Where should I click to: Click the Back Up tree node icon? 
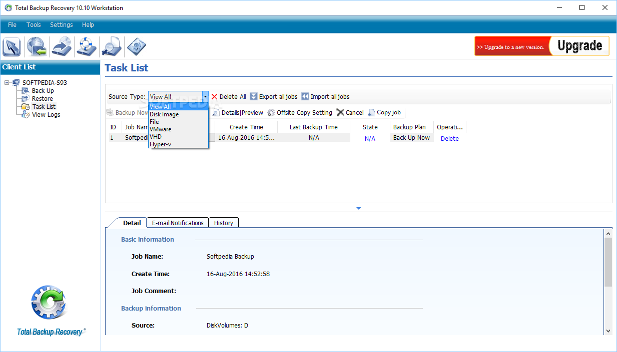point(26,91)
